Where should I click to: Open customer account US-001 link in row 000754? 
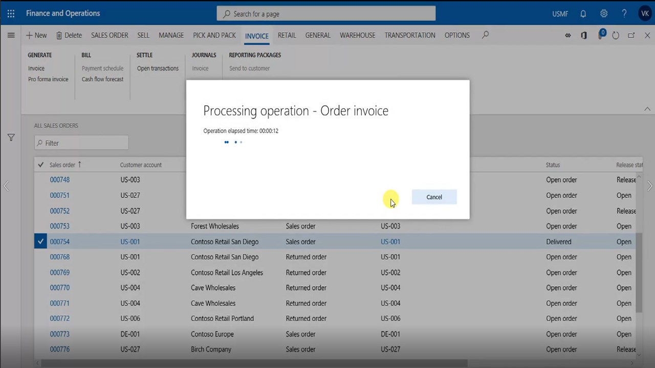[x=130, y=242]
